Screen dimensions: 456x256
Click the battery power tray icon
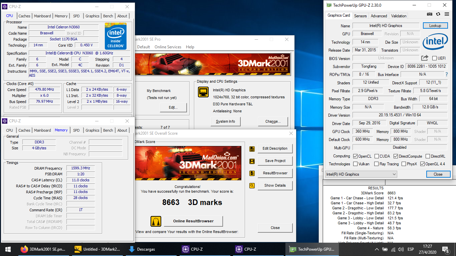[x=385, y=249]
